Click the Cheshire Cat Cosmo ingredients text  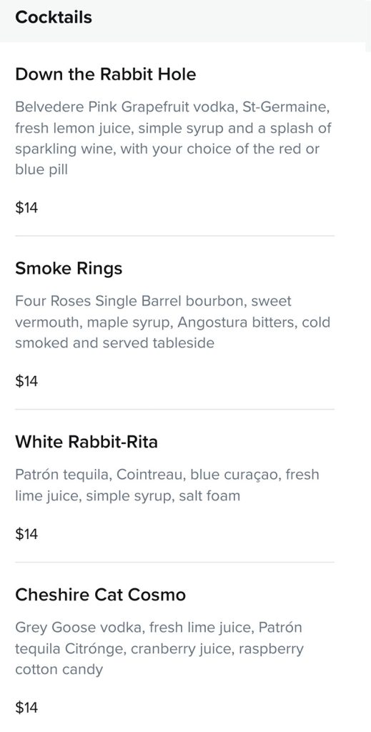159,648
